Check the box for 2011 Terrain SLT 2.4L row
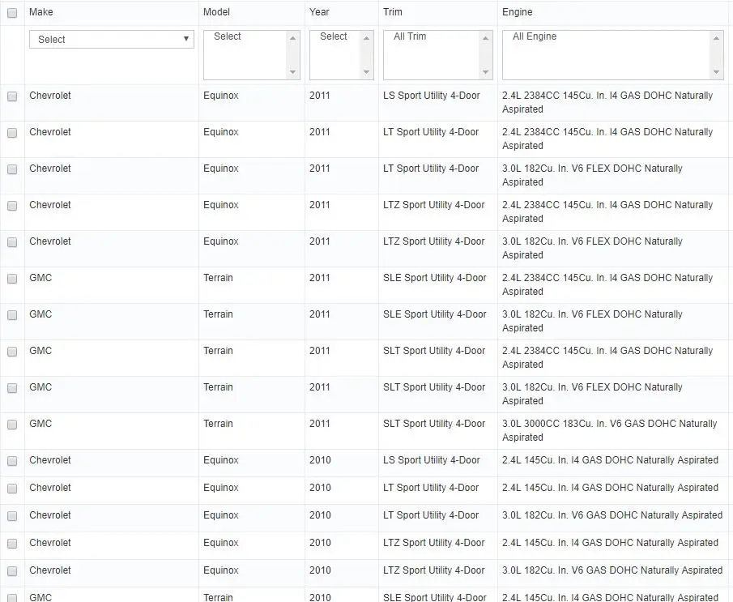The width and height of the screenshot is (733, 602). click(x=12, y=352)
